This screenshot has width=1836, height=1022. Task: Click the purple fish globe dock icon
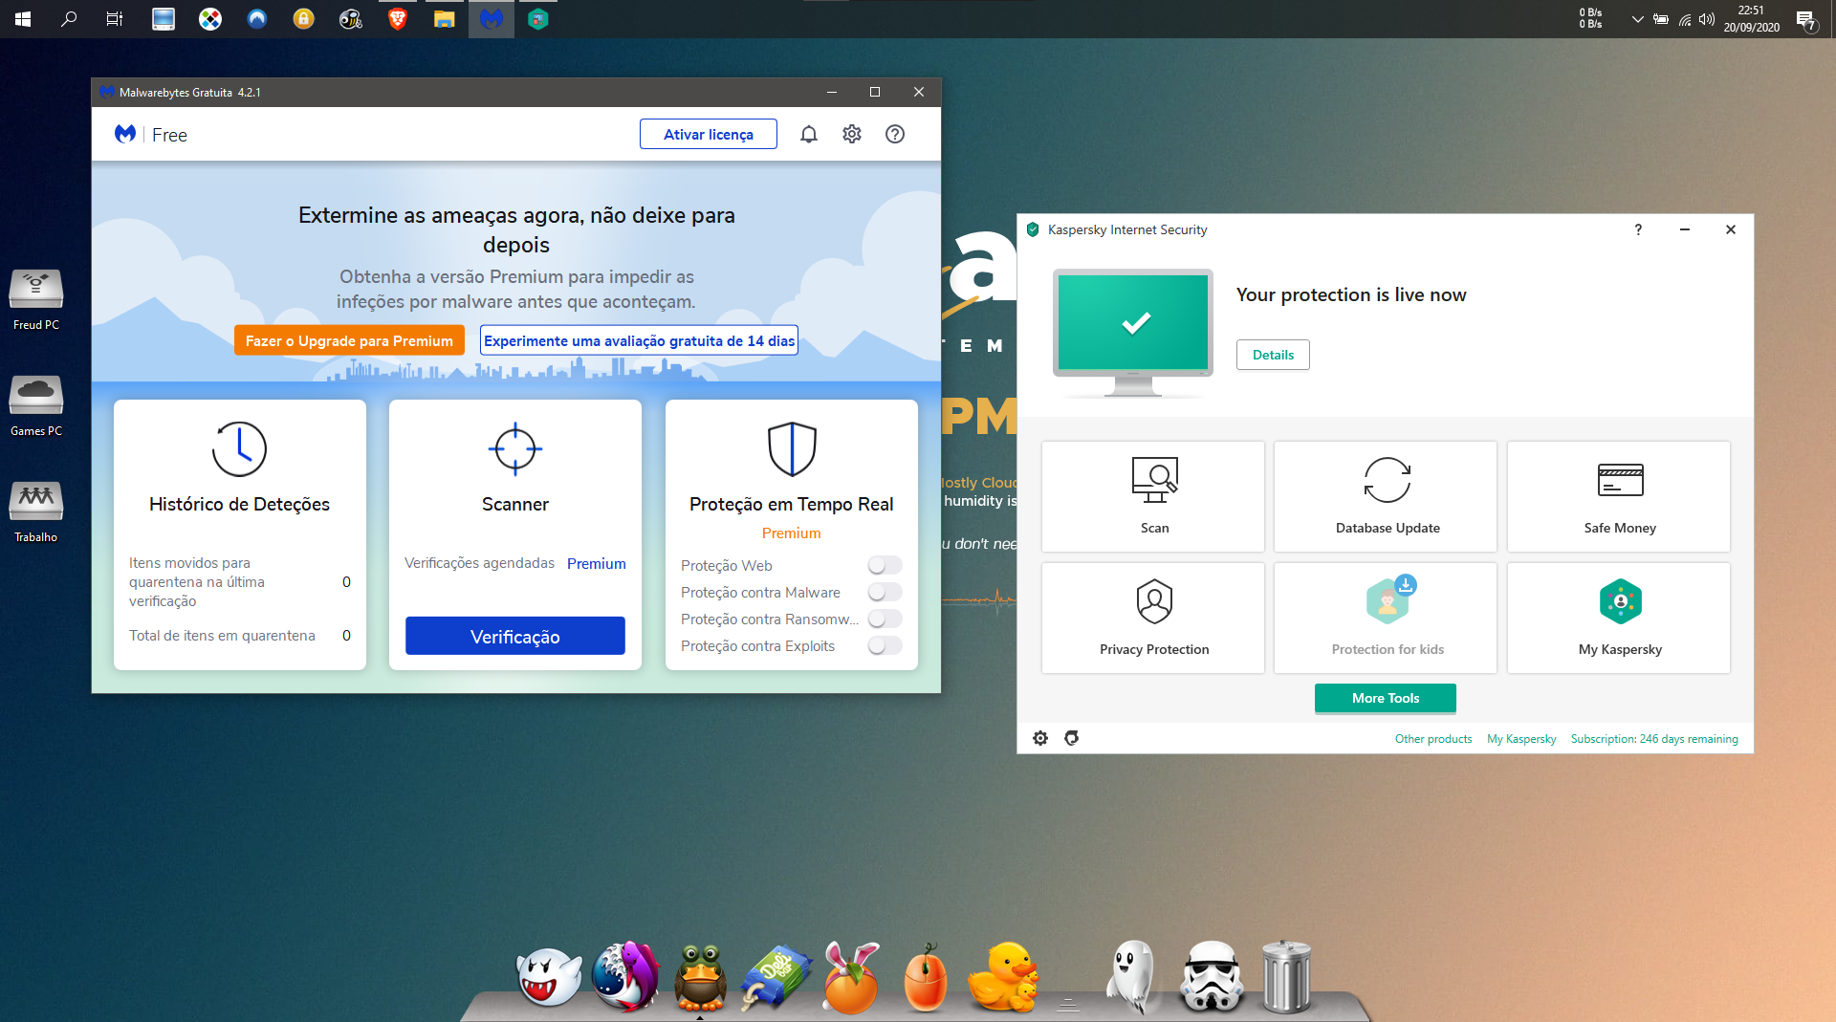pyautogui.click(x=625, y=977)
